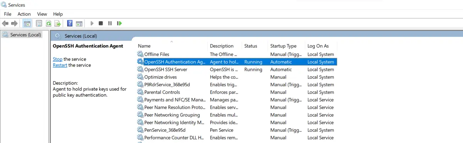The width and height of the screenshot is (463, 143).
Task: Click the Back arrow in toolbar
Action: (x=5, y=24)
